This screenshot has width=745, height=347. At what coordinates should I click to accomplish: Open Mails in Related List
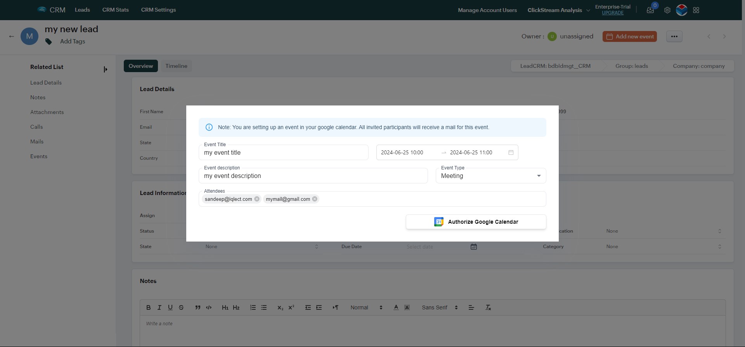point(37,142)
